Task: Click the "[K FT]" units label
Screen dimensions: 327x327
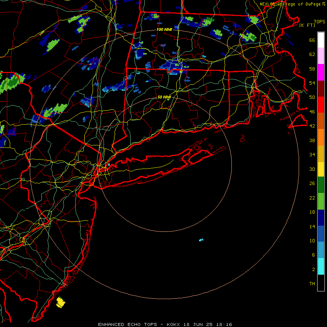Action: click(307, 25)
